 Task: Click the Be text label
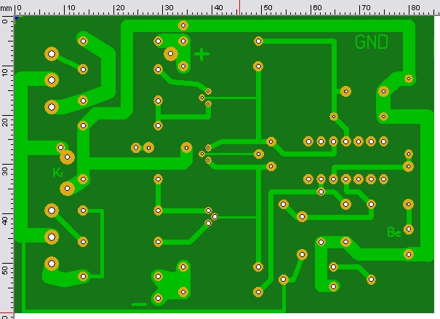click(x=394, y=232)
